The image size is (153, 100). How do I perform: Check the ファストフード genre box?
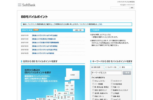[x=112, y=81]
